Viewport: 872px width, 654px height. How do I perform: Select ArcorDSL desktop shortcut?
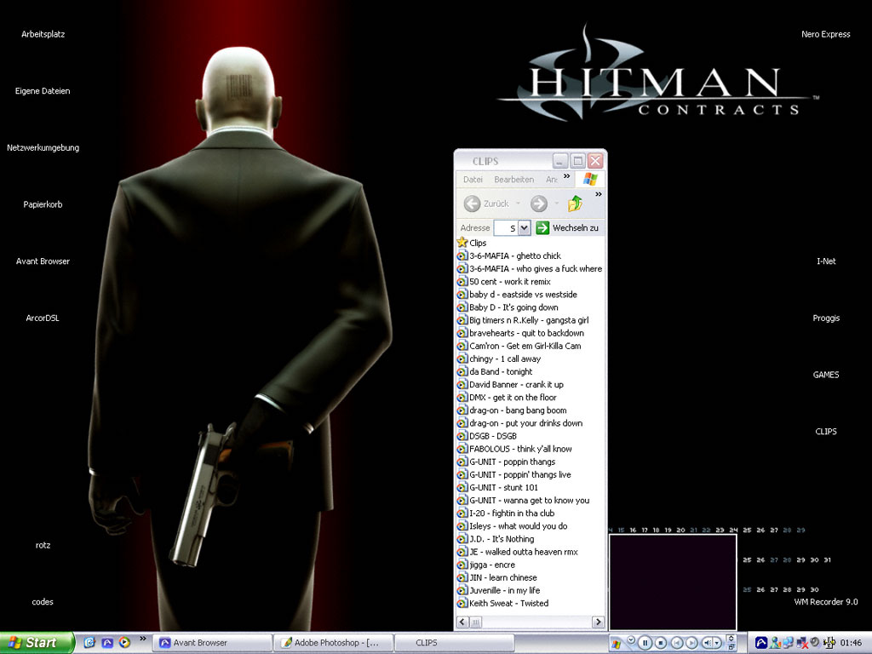click(x=43, y=318)
